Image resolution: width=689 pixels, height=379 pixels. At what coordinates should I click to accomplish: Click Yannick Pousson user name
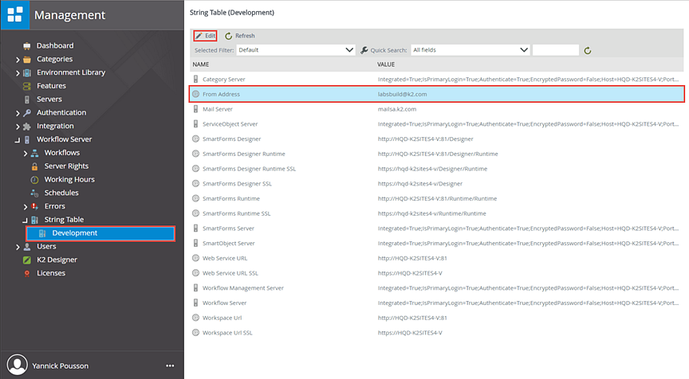tap(60, 365)
